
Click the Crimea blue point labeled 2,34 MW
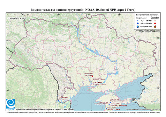coord(110,102)
